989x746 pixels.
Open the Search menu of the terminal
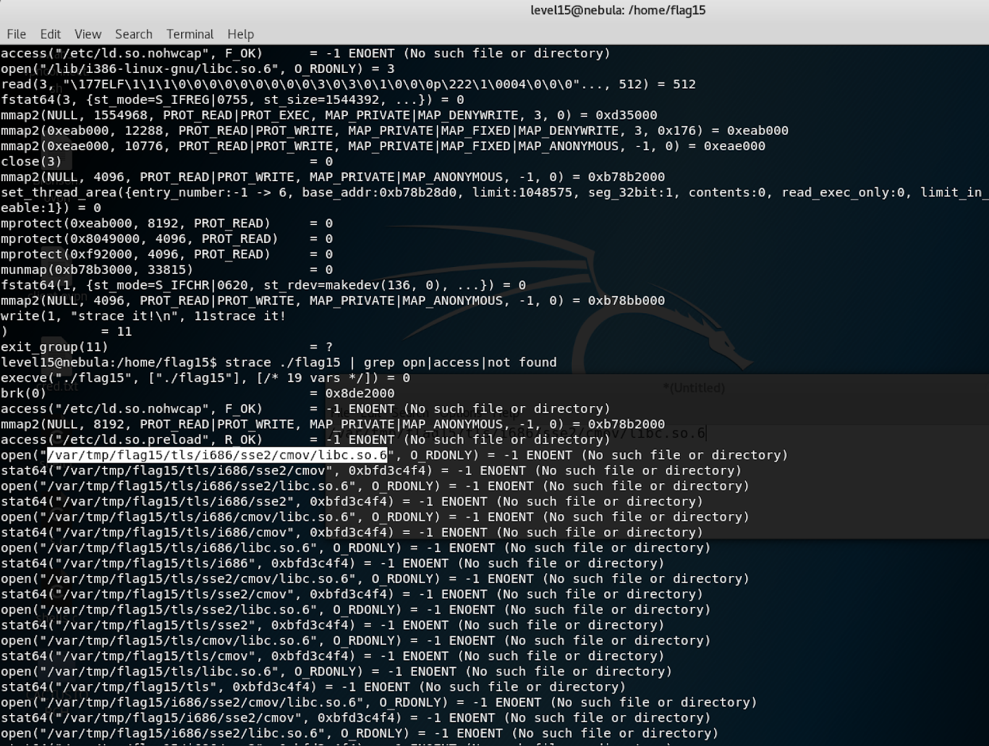[134, 34]
